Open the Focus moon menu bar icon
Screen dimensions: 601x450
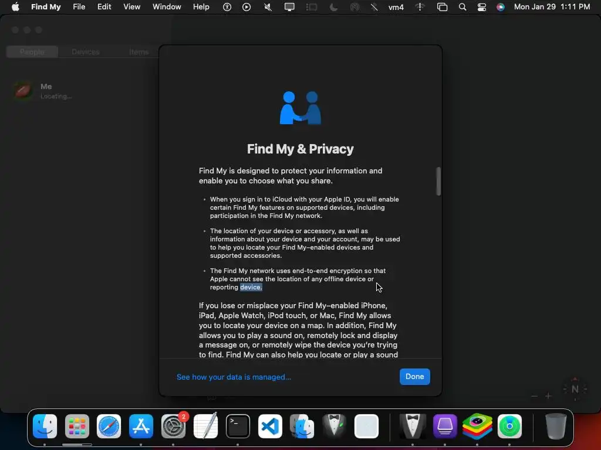coord(333,7)
